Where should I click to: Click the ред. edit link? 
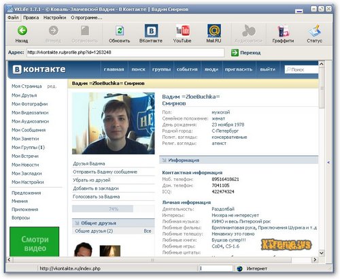[52, 86]
